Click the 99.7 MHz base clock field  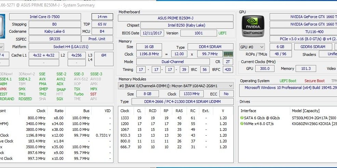[209, 54]
